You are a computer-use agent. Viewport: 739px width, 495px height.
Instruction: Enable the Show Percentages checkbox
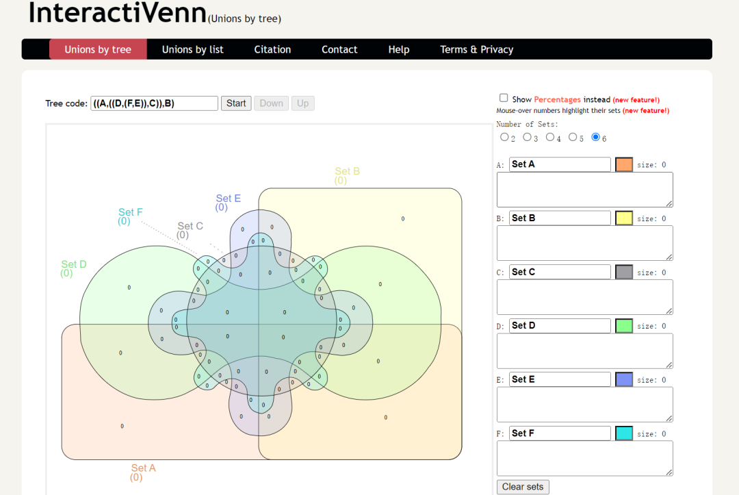(504, 98)
